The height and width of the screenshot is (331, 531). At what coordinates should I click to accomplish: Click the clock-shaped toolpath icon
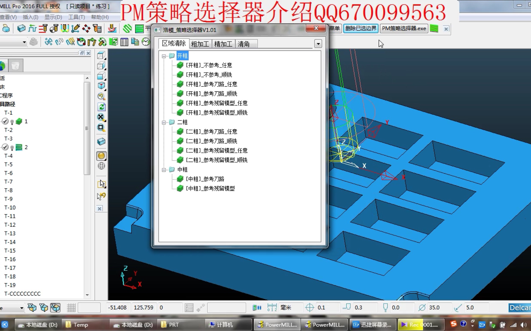(146, 42)
